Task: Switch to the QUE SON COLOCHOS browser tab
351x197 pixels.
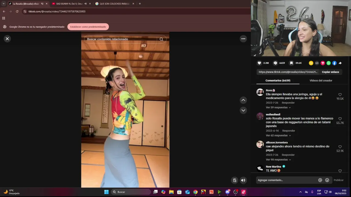Action: point(115,4)
